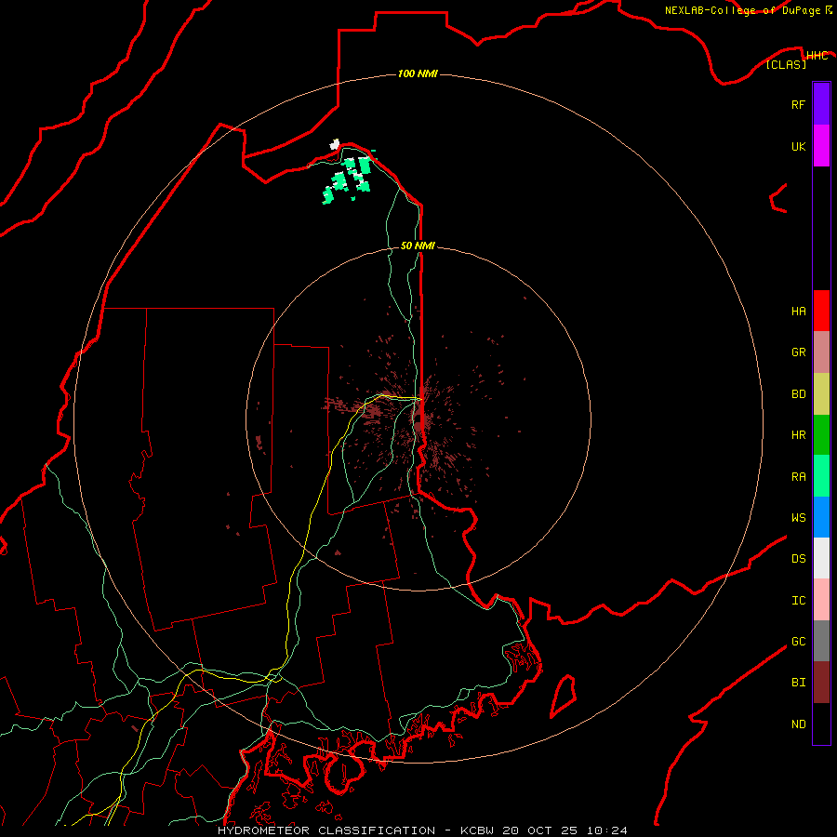Click the HA legend label
Image resolution: width=837 pixels, height=837 pixels.
[x=798, y=312]
